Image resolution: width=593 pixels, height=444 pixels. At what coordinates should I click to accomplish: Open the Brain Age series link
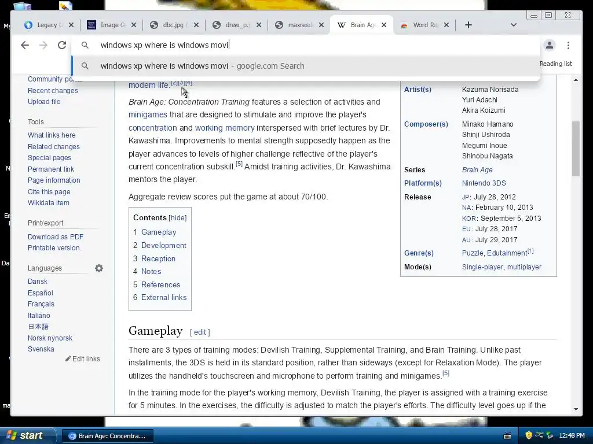click(477, 170)
